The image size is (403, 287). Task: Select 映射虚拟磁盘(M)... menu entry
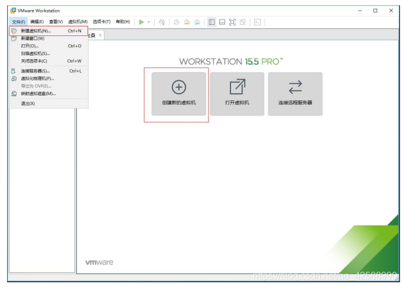(x=49, y=93)
